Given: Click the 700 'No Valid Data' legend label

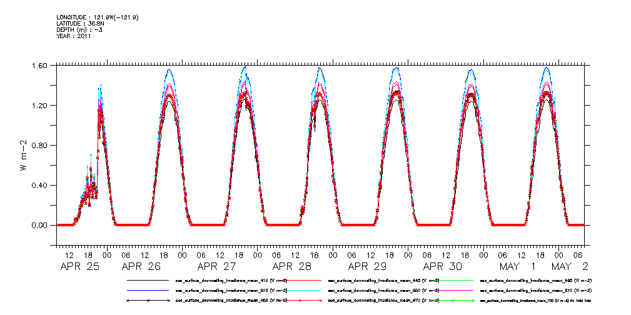Looking at the screenshot, I should [536, 301].
